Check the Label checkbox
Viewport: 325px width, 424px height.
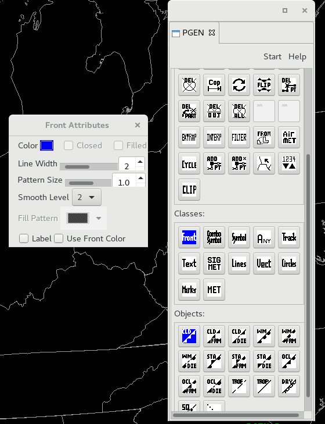pyautogui.click(x=24, y=238)
